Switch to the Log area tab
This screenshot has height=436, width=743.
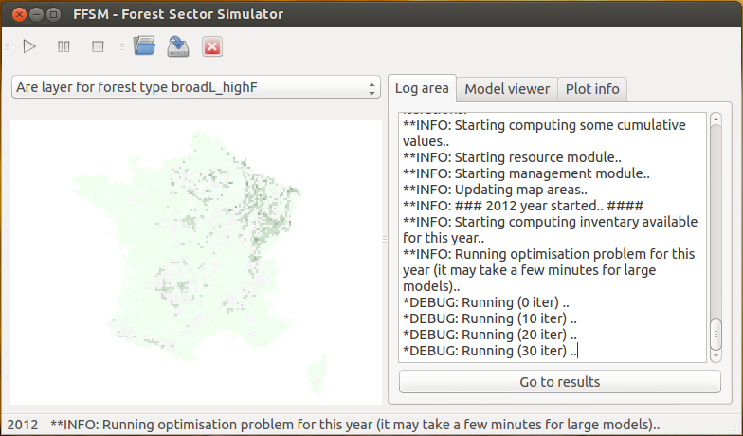(422, 89)
